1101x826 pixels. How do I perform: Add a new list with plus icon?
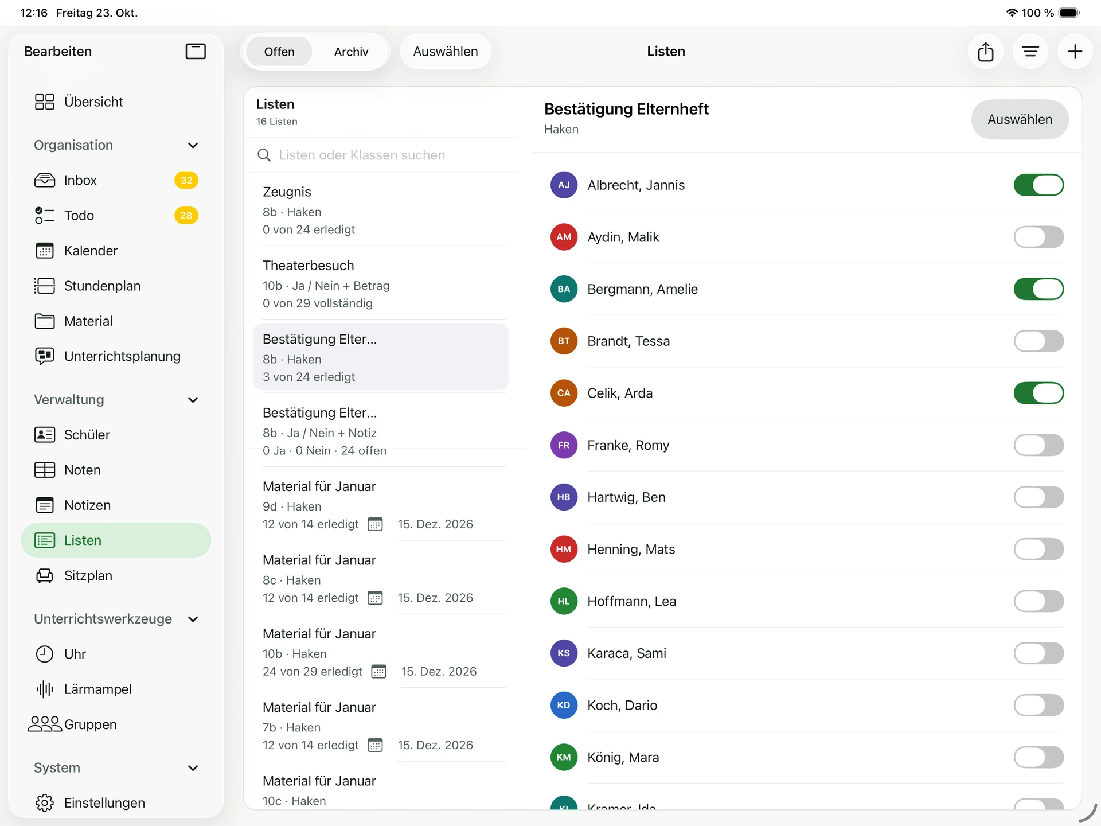point(1075,52)
